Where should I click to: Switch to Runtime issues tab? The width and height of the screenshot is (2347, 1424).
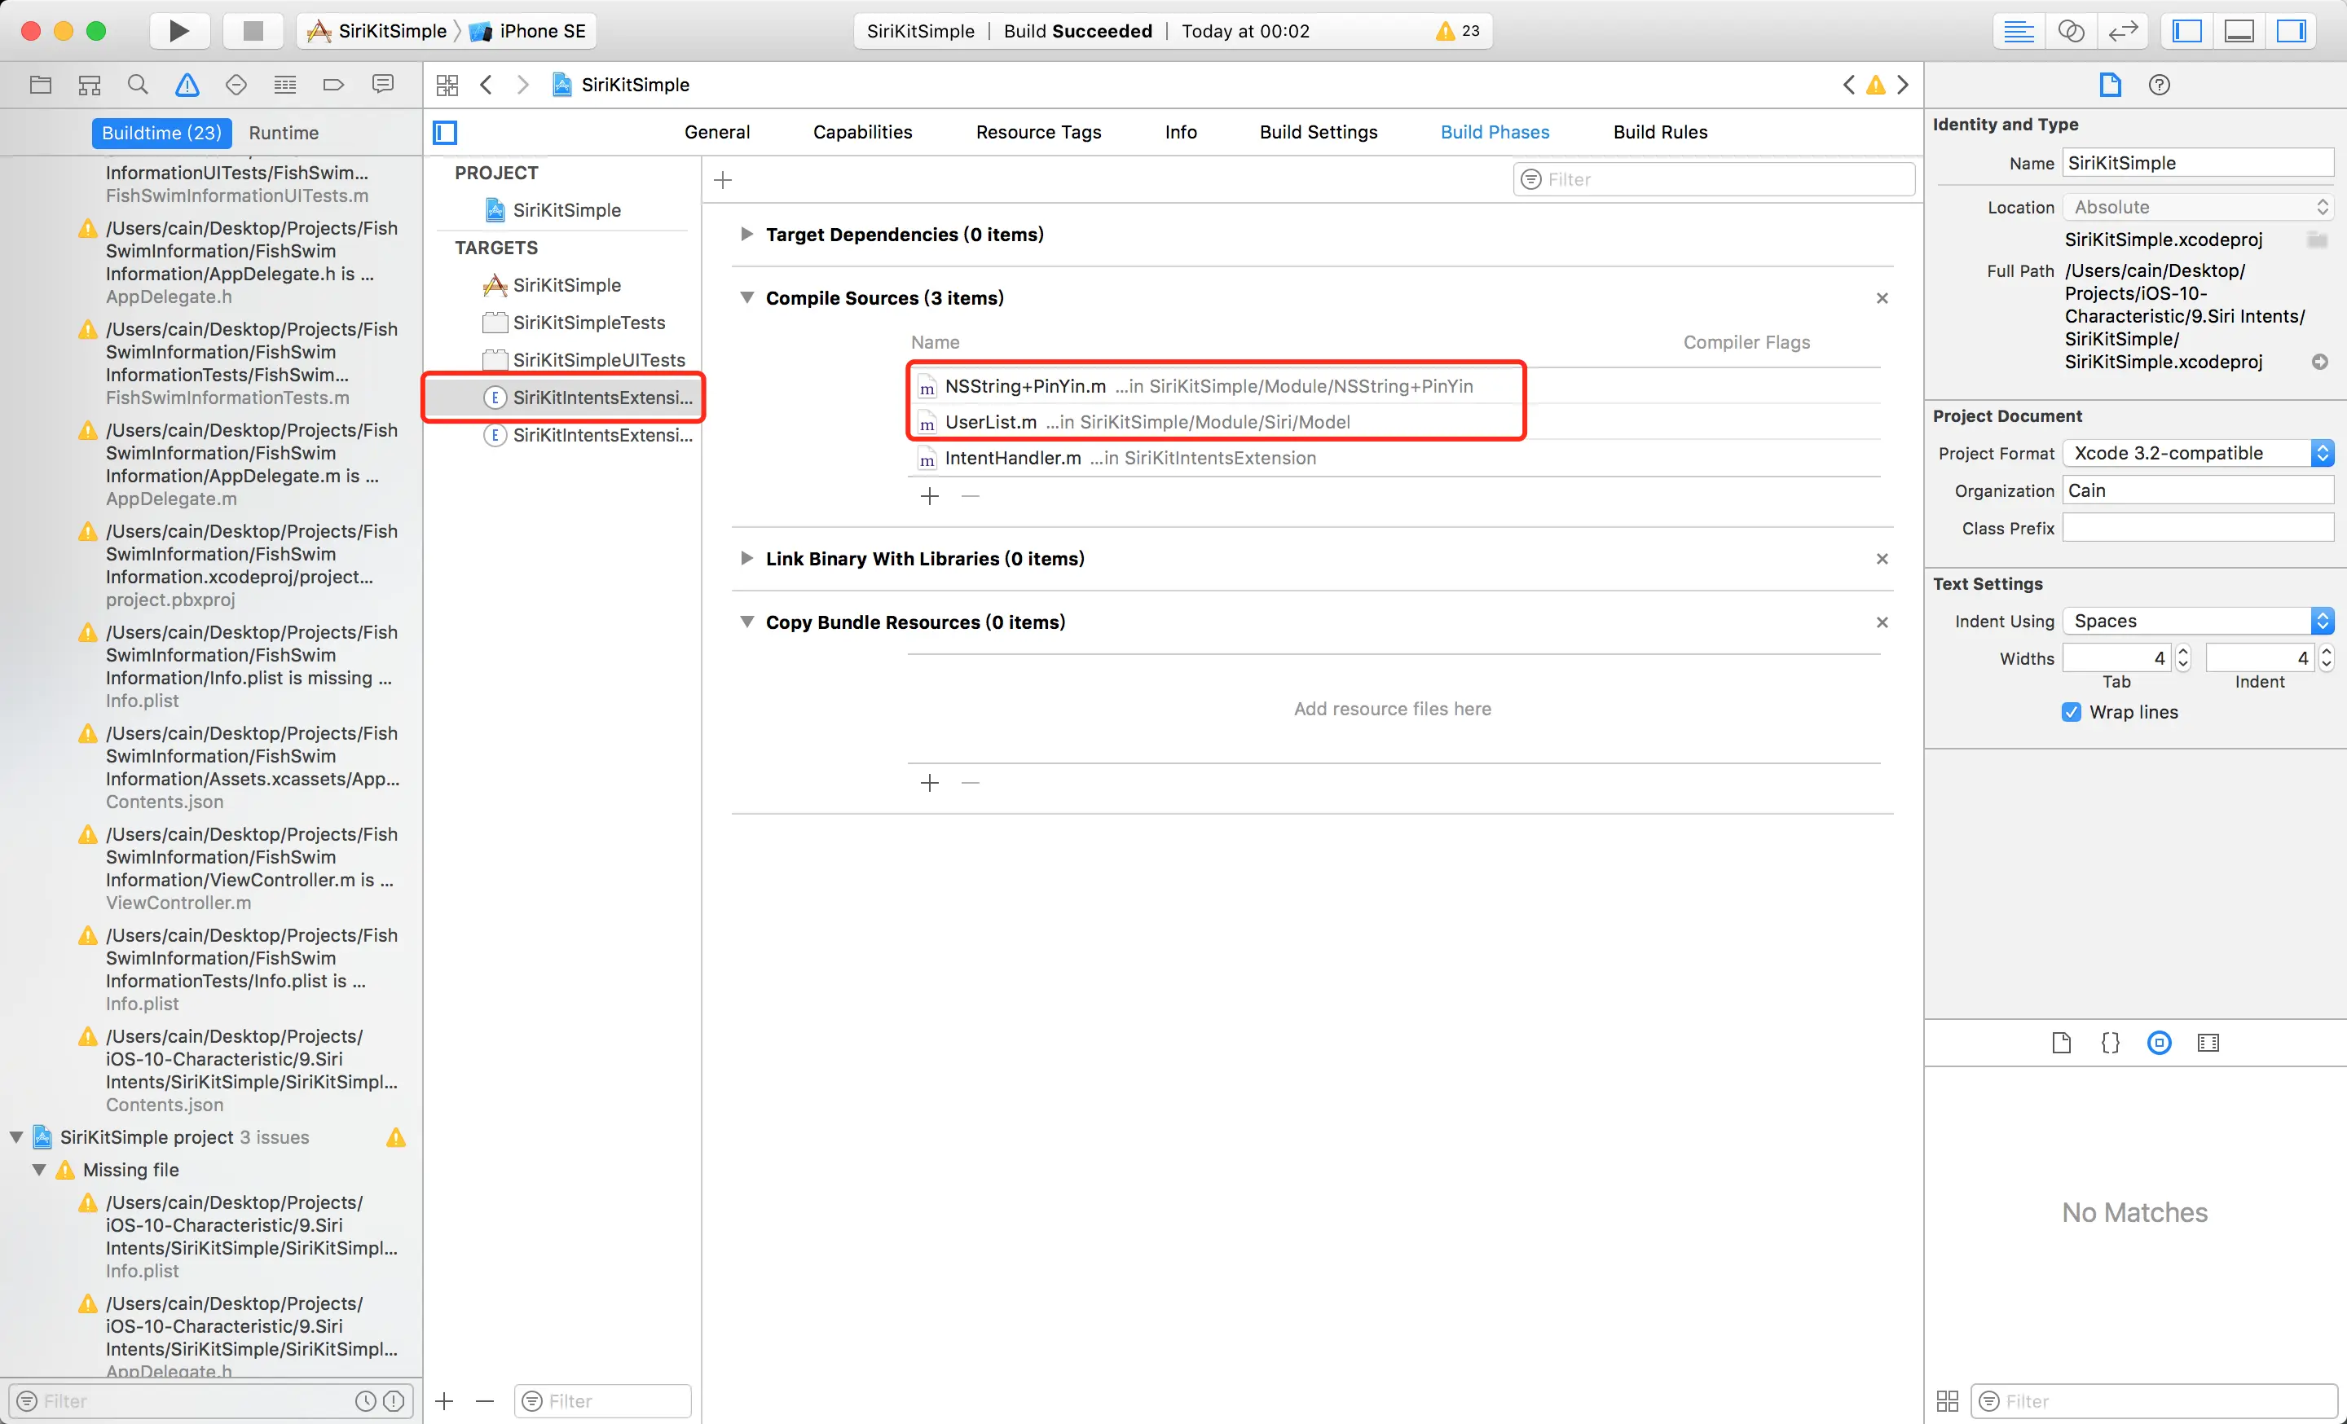point(284,132)
